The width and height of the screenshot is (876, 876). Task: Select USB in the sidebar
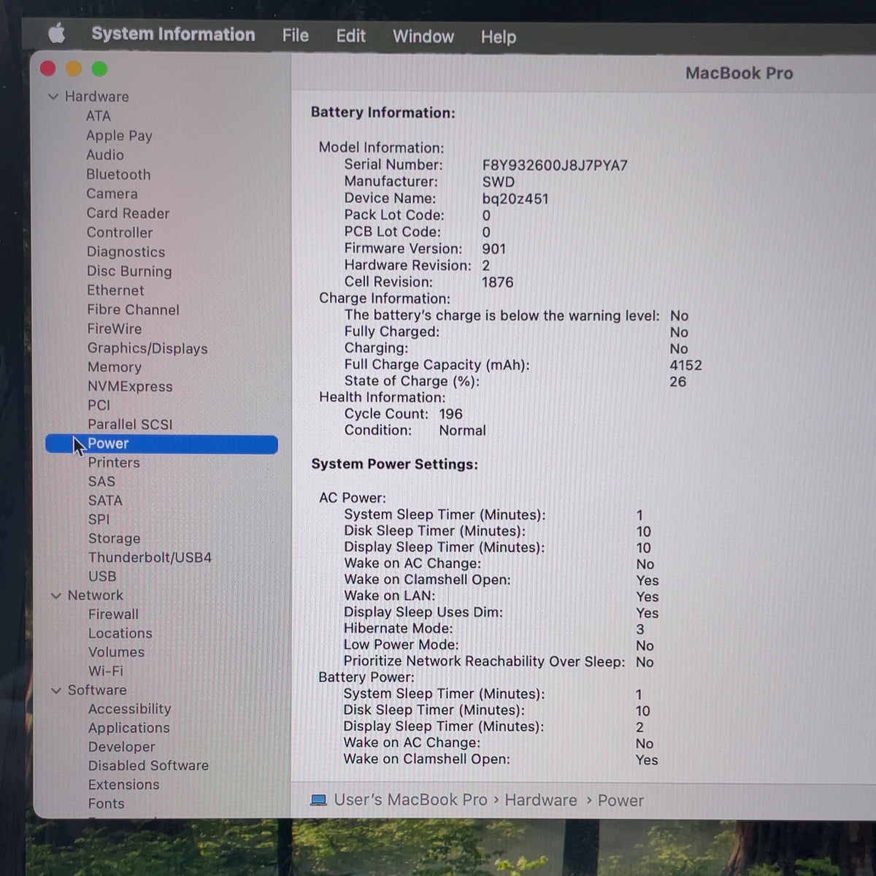102,577
